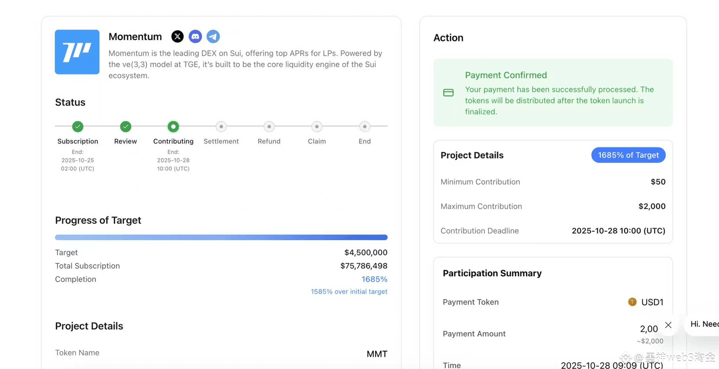Click the Review step green checkmark
The width and height of the screenshot is (719, 369).
pos(126,127)
